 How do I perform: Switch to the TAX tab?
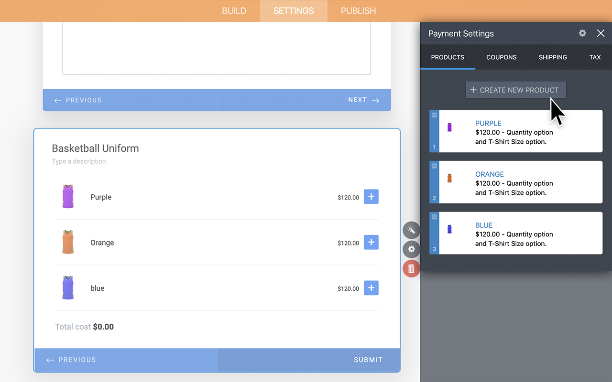(595, 57)
